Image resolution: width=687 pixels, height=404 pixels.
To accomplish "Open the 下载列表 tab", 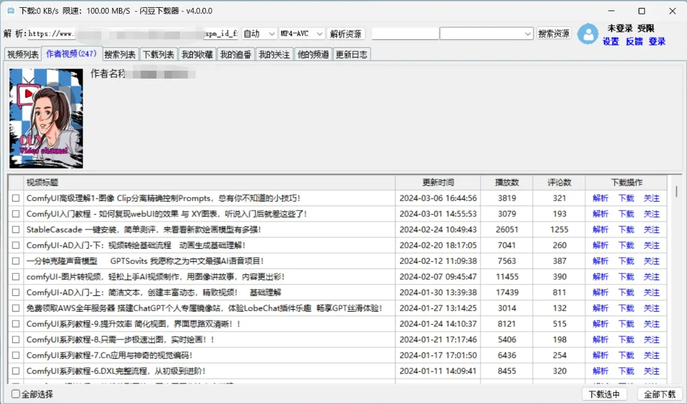I will [158, 55].
